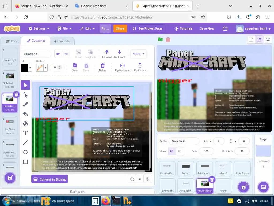Select the Line tool
Viewport: 274px width, 206px height.
tap(25, 143)
